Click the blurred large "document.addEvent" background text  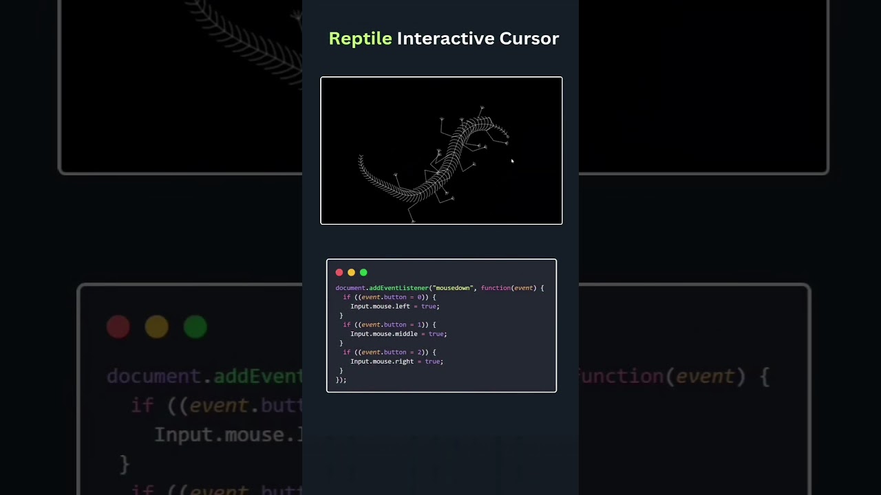click(x=204, y=376)
